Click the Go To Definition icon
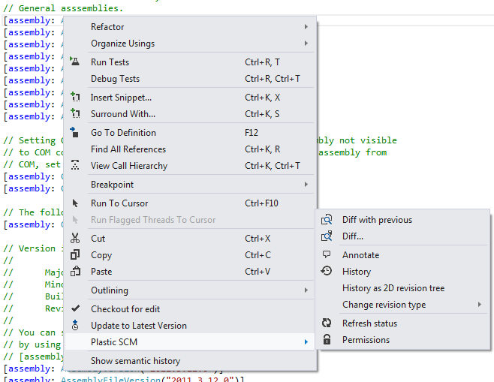 pos(75,133)
